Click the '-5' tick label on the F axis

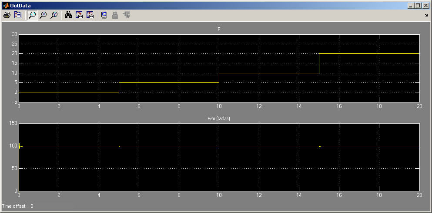(x=15, y=102)
